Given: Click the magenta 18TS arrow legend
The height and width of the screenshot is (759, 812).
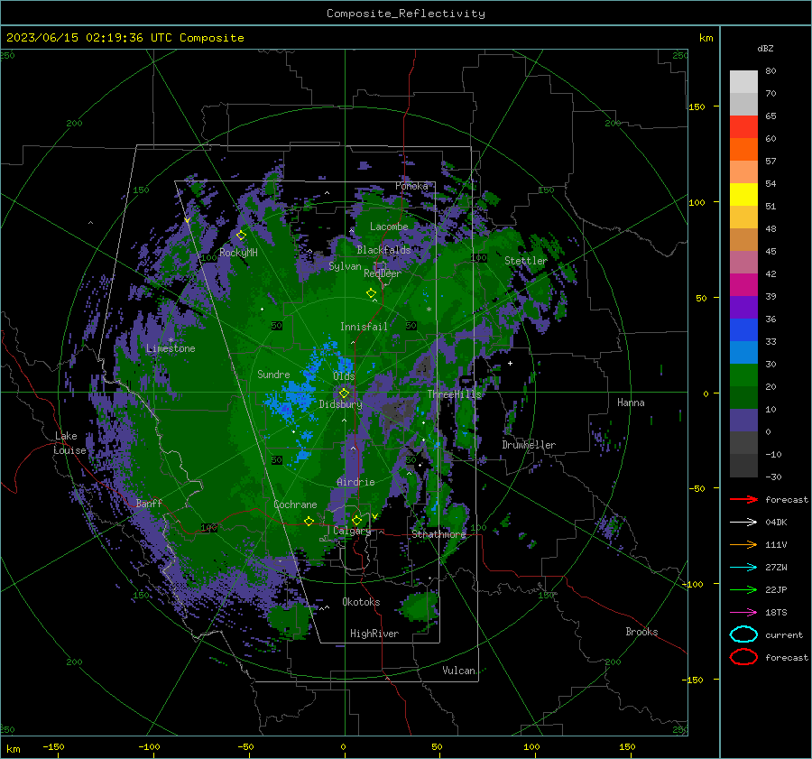Looking at the screenshot, I should click(x=743, y=613).
